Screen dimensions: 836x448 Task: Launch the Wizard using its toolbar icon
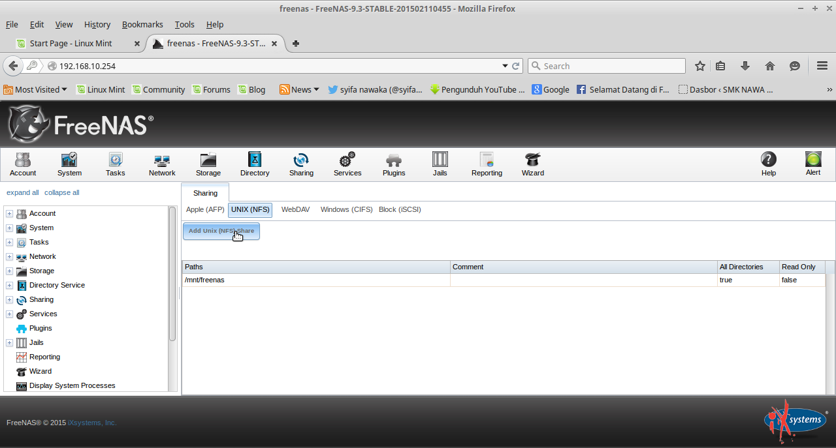tap(532, 163)
